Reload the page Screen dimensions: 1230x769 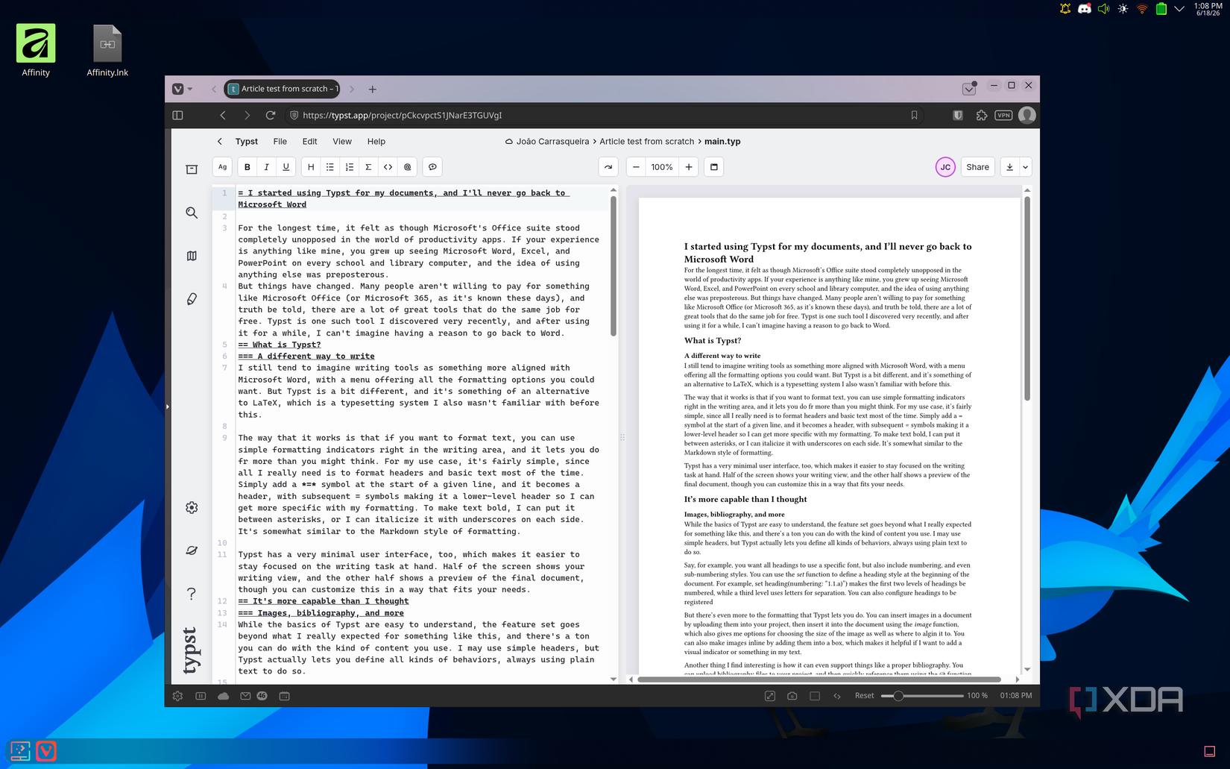click(271, 115)
